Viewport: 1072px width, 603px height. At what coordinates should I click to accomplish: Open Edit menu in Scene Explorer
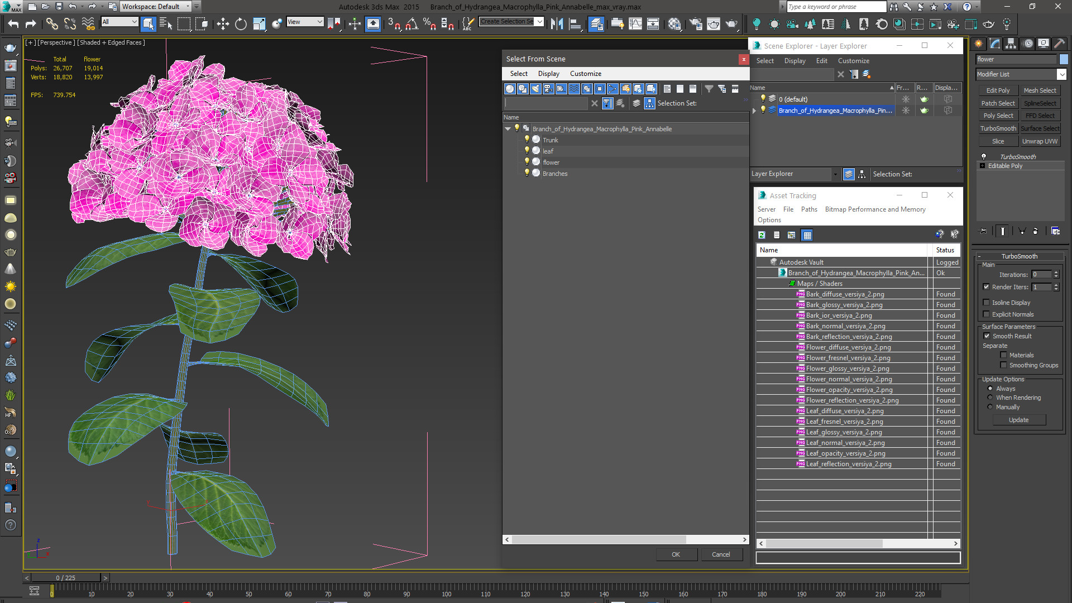click(821, 61)
